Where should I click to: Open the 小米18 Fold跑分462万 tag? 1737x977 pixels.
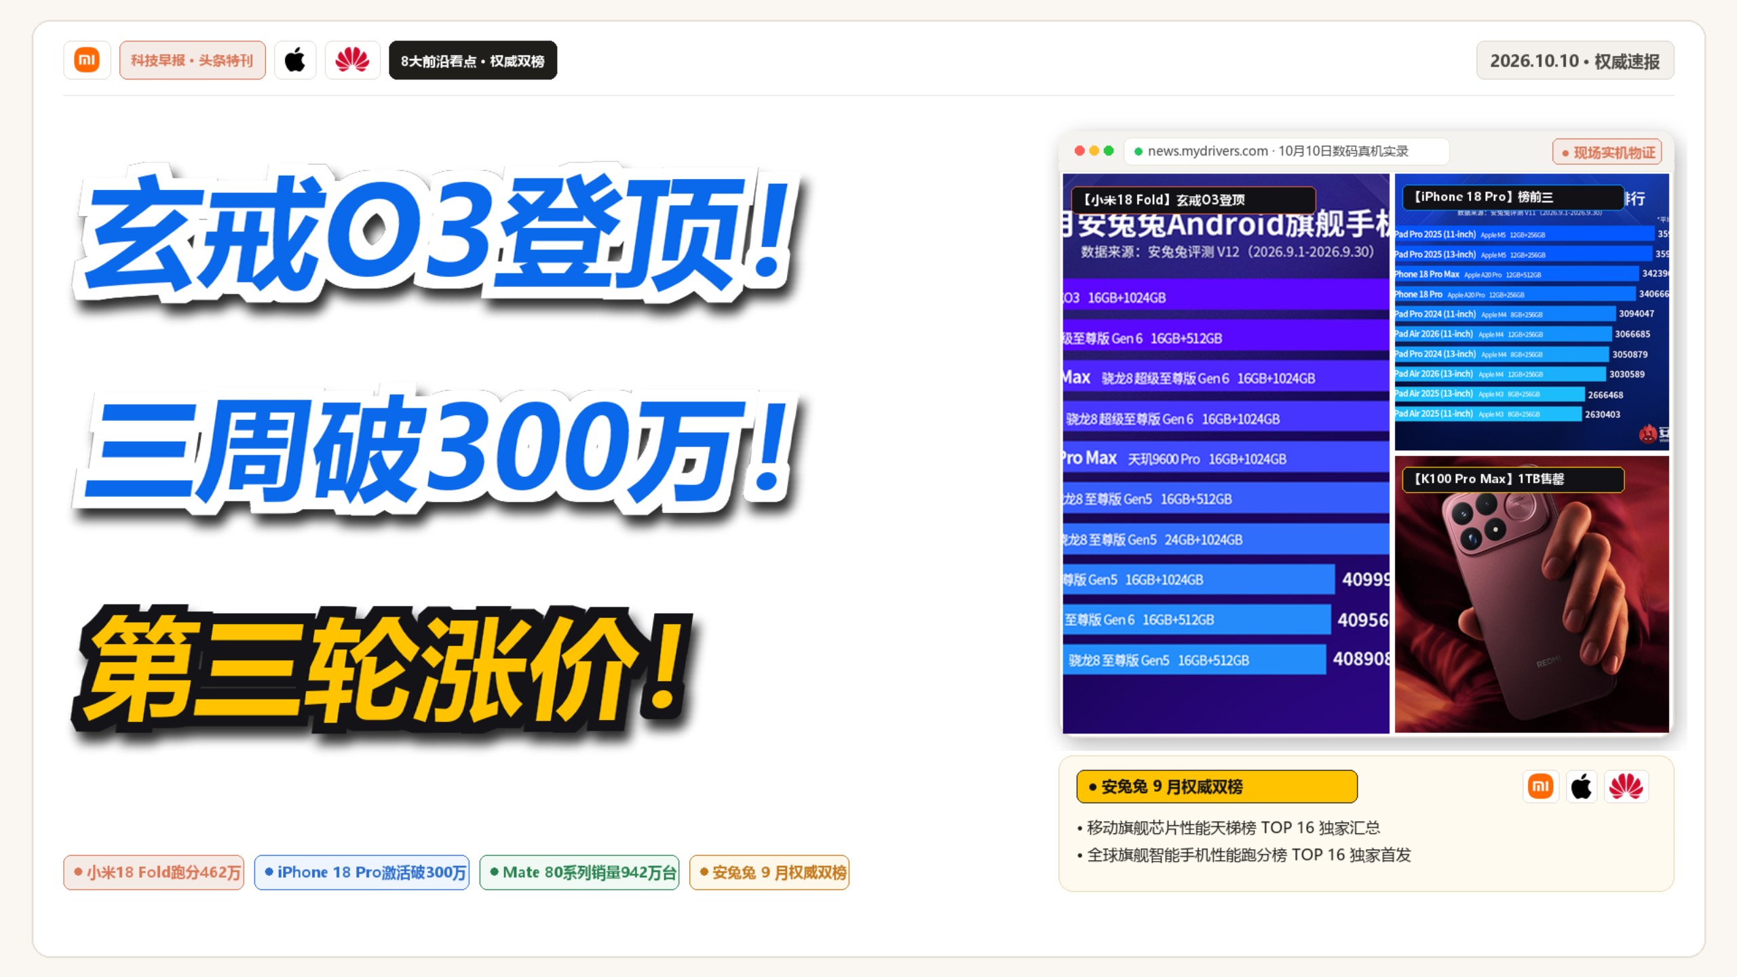(x=154, y=872)
